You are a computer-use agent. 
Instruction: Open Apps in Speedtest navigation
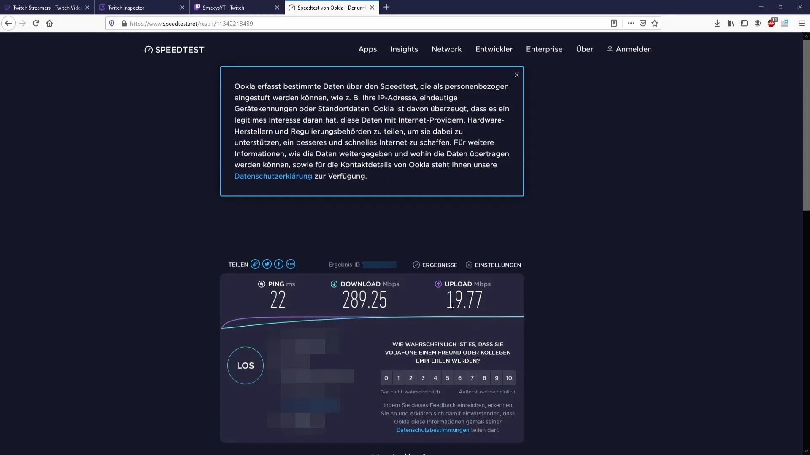(367, 49)
